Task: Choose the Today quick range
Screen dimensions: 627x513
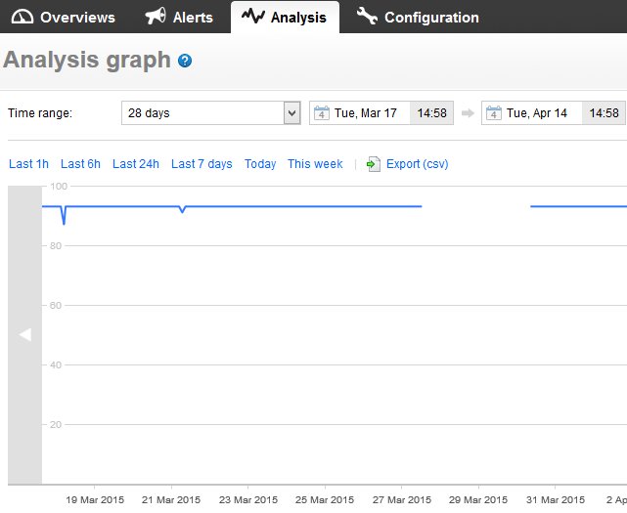Action: pyautogui.click(x=260, y=164)
